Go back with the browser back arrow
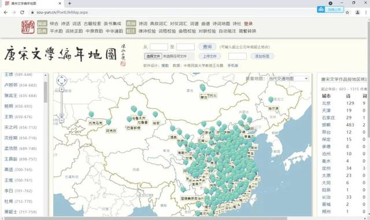 [x=5, y=12]
